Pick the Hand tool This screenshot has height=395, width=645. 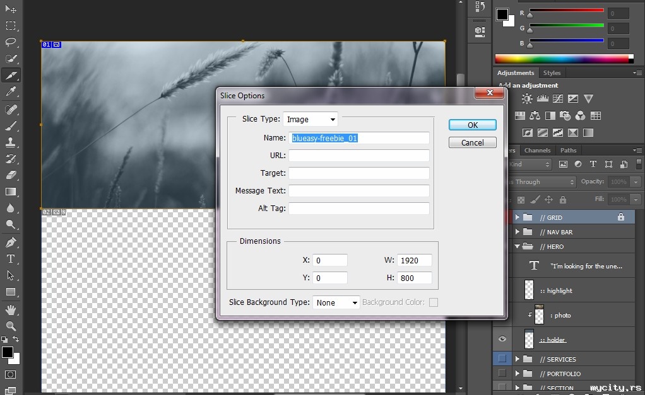pos(11,309)
